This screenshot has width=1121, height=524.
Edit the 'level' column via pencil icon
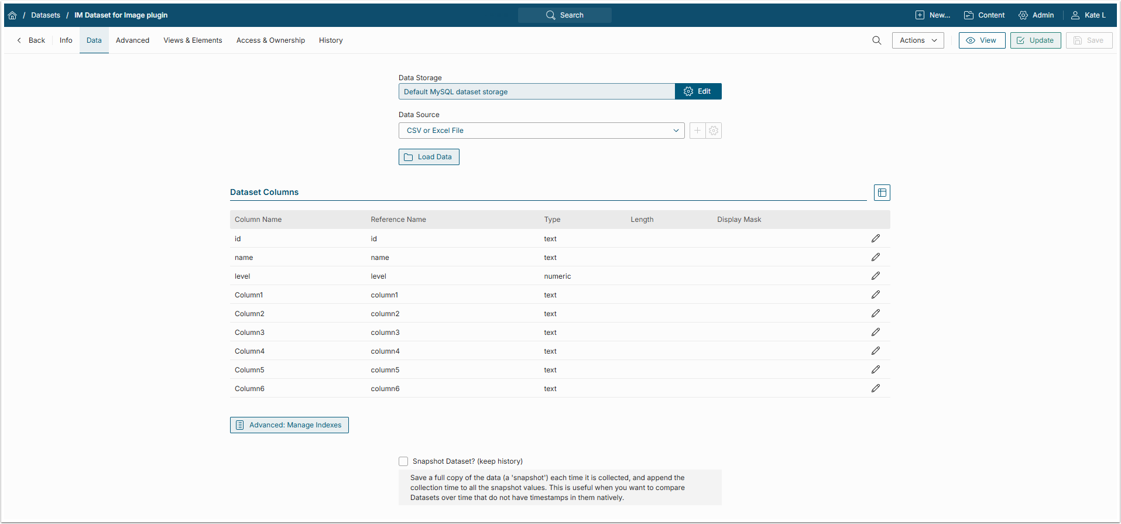point(875,276)
